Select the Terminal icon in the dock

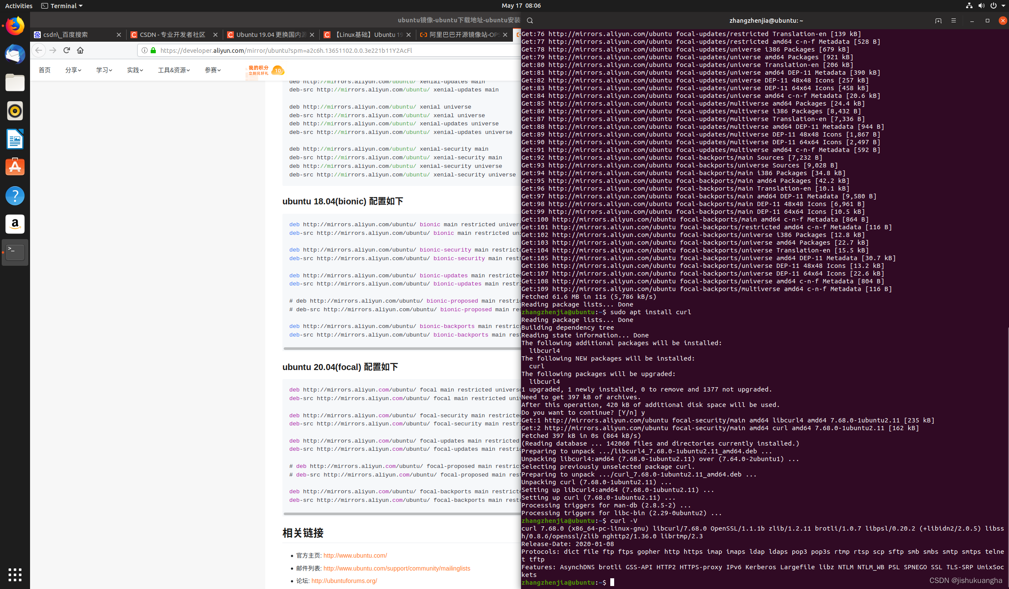[15, 252]
